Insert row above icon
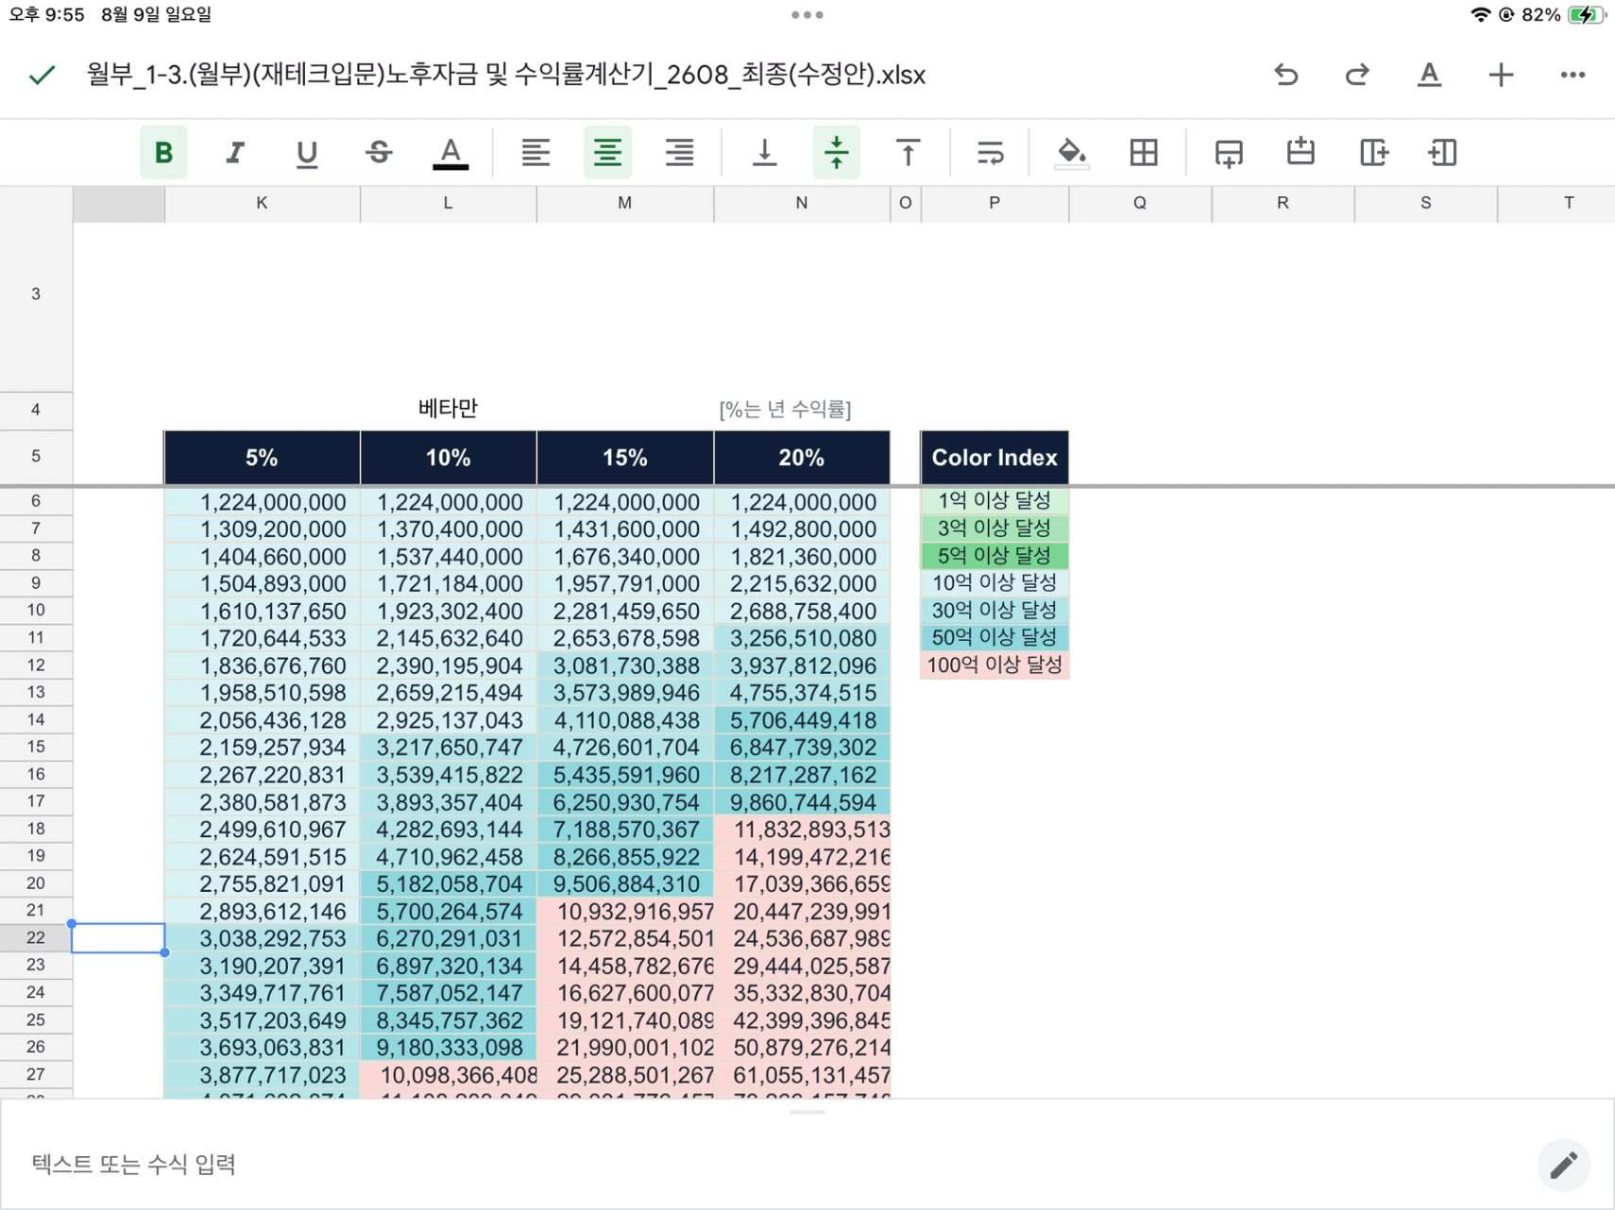The image size is (1615, 1210). (x=1300, y=152)
